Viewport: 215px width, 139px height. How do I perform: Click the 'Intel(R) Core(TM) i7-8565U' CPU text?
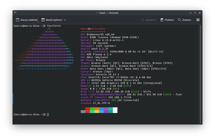coord(109,77)
